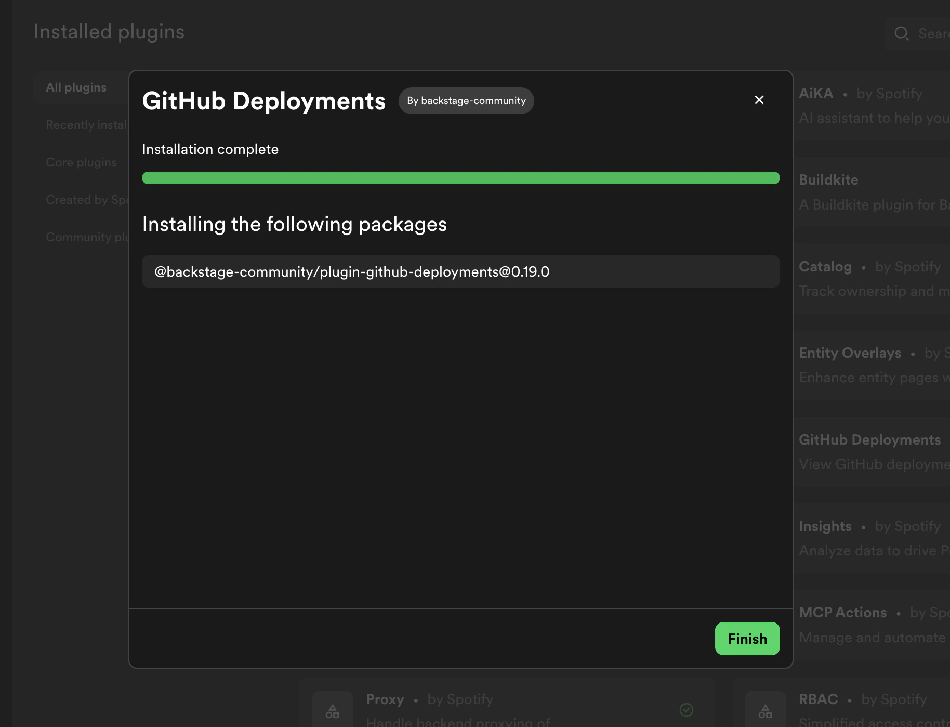Image resolution: width=950 pixels, height=727 pixels.
Task: Click the search magnifier icon
Action: click(x=902, y=34)
